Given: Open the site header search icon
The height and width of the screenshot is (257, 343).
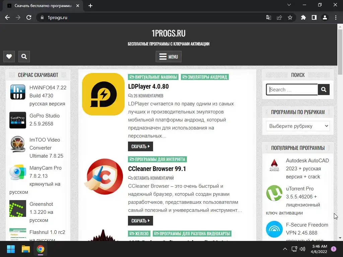Looking at the screenshot, I should click(x=24, y=57).
